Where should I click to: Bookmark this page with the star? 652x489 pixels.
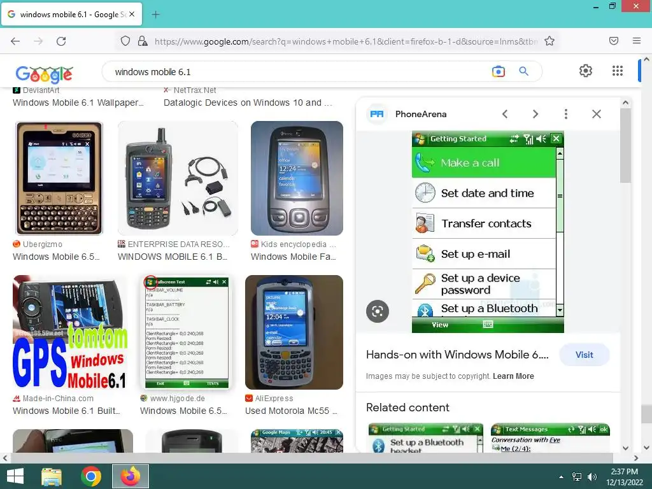(549, 41)
